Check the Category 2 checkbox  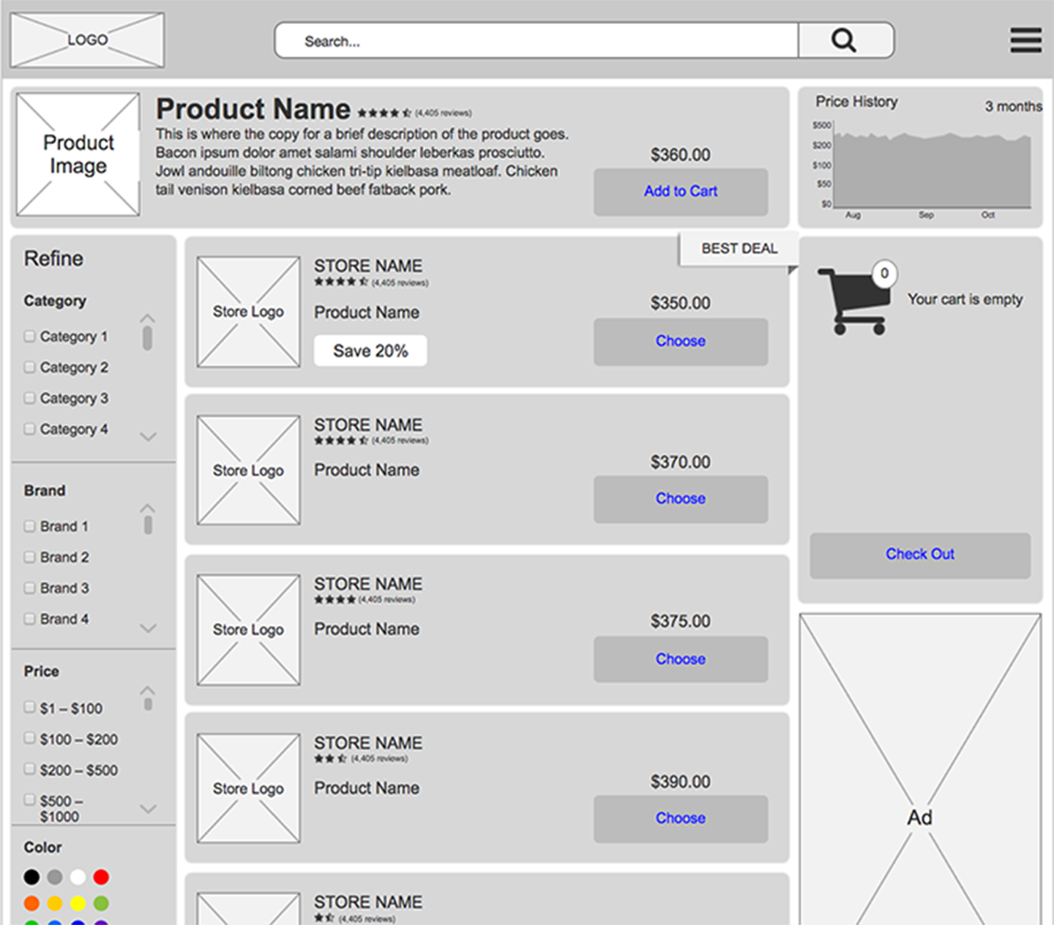click(29, 367)
